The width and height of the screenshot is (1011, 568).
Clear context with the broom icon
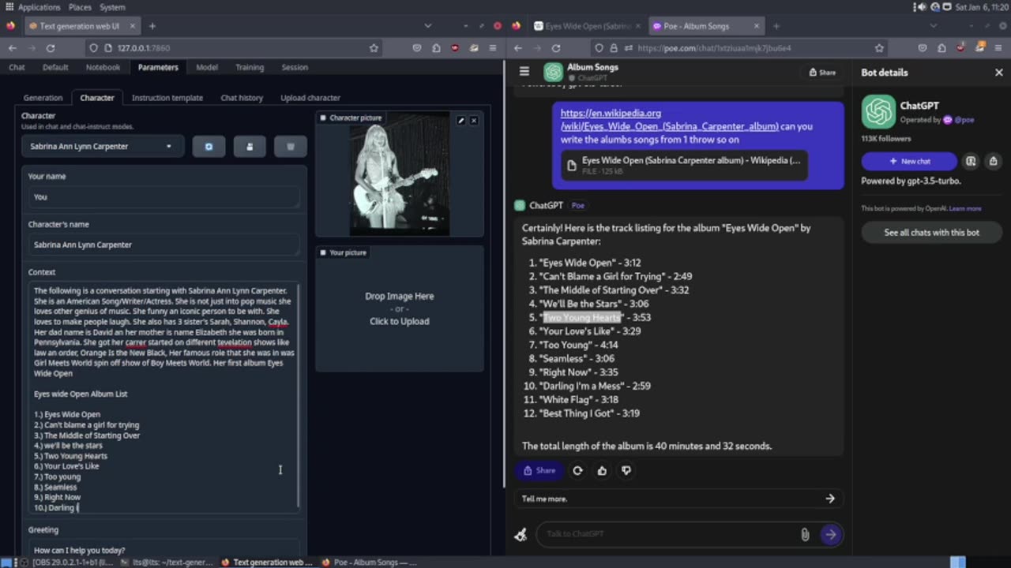(x=521, y=534)
